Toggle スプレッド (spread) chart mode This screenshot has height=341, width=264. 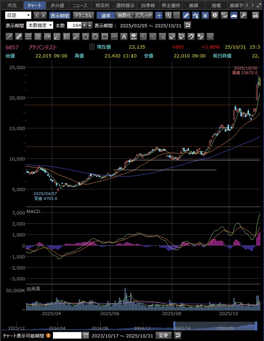143,15
